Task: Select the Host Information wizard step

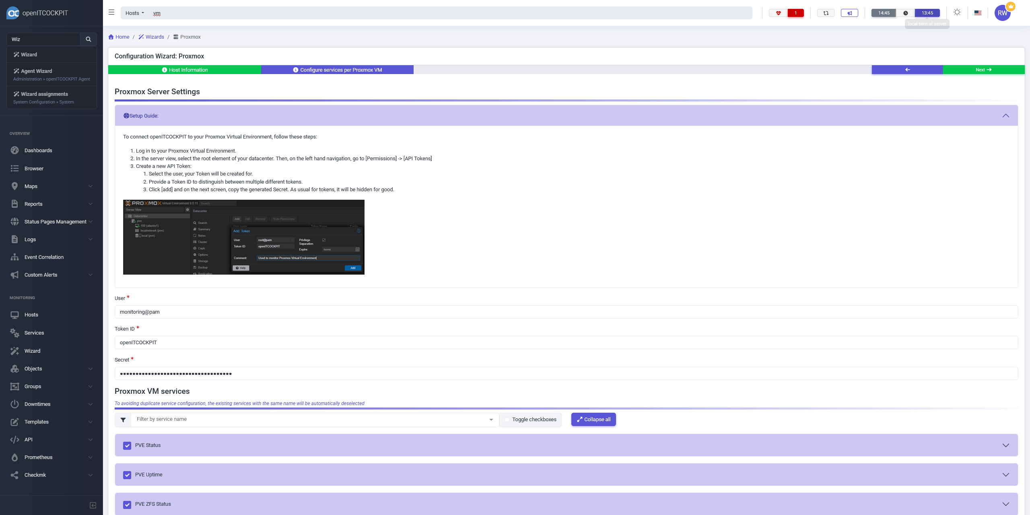Action: click(185, 70)
